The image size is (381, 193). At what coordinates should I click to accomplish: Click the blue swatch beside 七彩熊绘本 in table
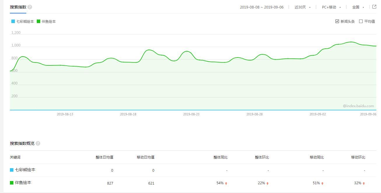pyautogui.click(x=12, y=170)
